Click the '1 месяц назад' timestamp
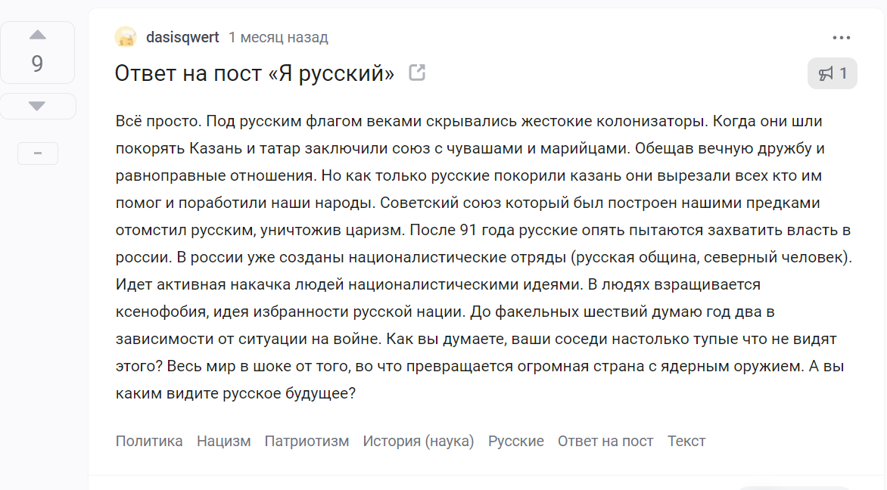Viewport: 887px width, 490px height. [278, 37]
